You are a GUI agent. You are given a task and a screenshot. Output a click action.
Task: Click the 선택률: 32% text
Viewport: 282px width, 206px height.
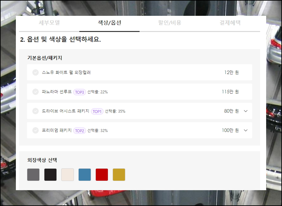click(x=97, y=131)
